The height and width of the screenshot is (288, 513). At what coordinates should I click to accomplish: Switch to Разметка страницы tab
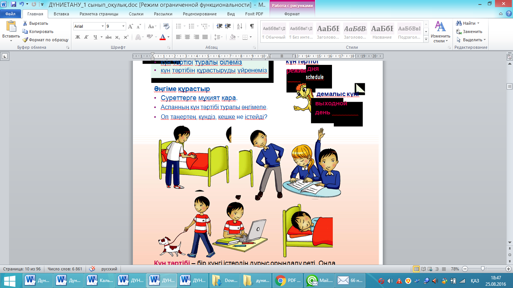point(99,14)
